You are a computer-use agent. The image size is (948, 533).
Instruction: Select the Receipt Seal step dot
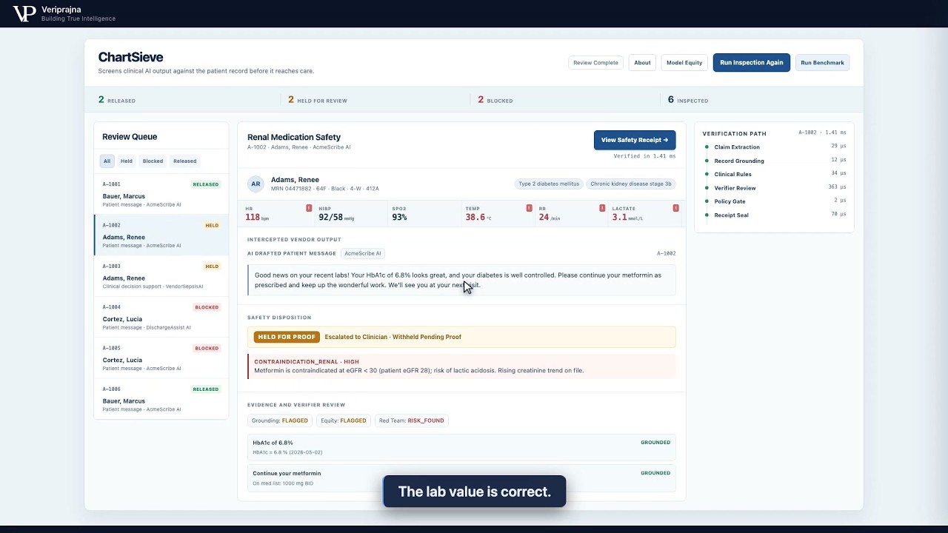707,215
